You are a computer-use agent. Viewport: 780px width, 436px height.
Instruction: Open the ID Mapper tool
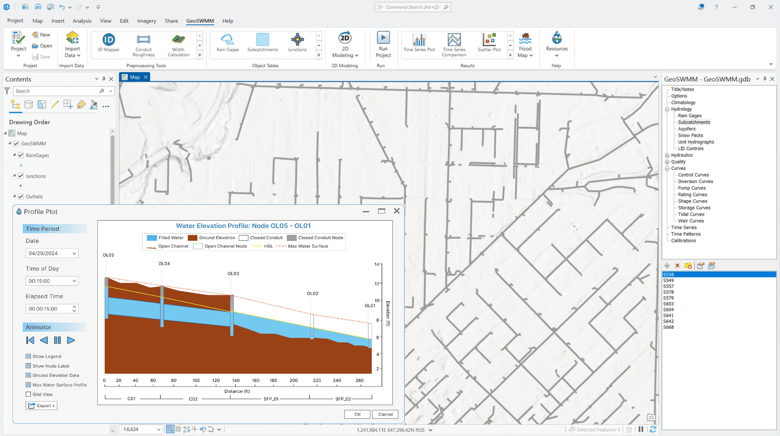pyautogui.click(x=108, y=44)
